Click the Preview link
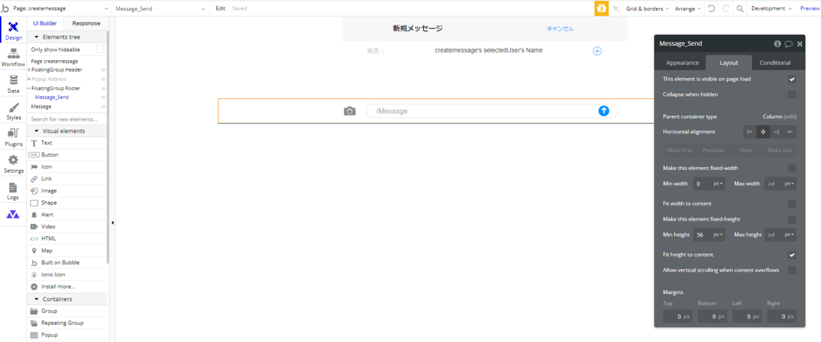Viewport: 821px width, 342px height. point(809,9)
